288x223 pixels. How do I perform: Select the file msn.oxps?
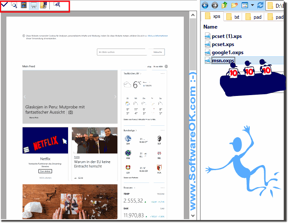click(x=223, y=61)
